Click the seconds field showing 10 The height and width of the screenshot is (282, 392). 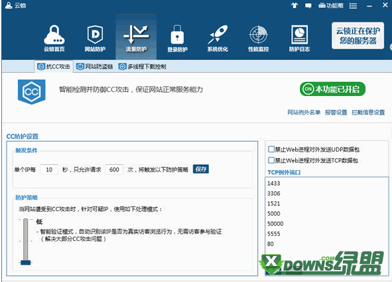(49, 169)
